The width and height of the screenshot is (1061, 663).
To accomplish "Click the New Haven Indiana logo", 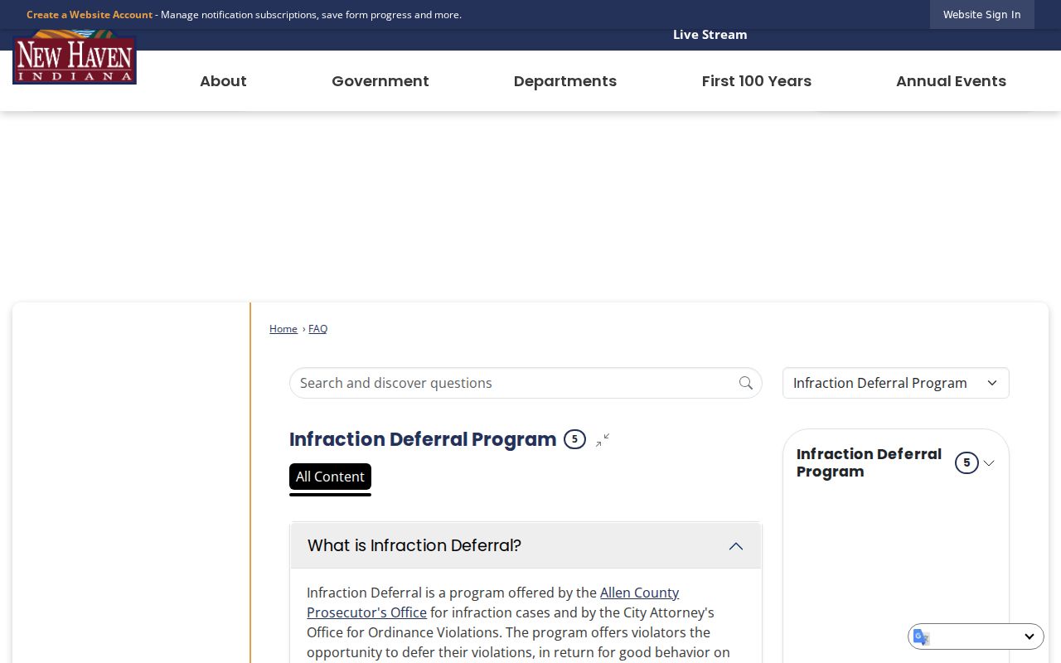I will pyautogui.click(x=75, y=56).
